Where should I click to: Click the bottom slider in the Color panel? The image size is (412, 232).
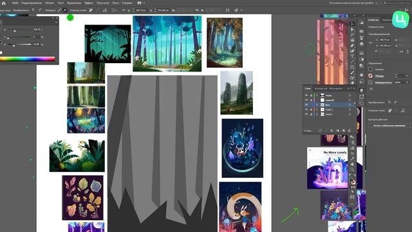pyautogui.click(x=19, y=45)
